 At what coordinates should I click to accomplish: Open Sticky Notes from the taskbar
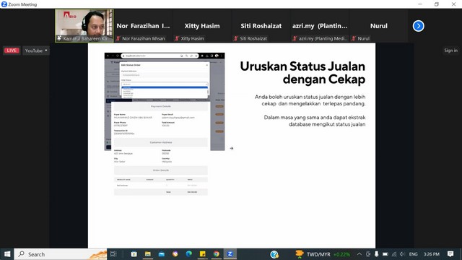point(202,254)
